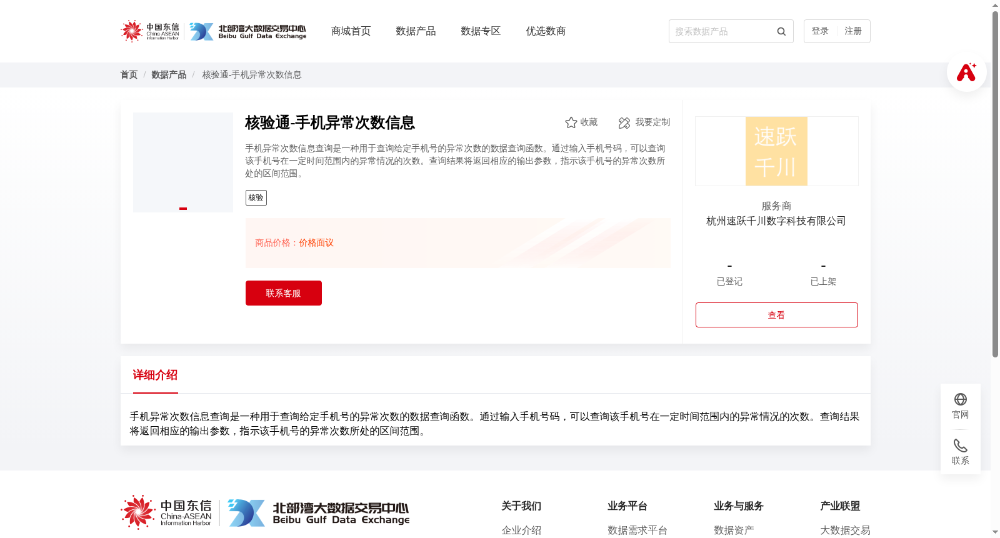1000x538 pixels.
Task: Select the 详细介绍 tab
Action: [x=155, y=375]
